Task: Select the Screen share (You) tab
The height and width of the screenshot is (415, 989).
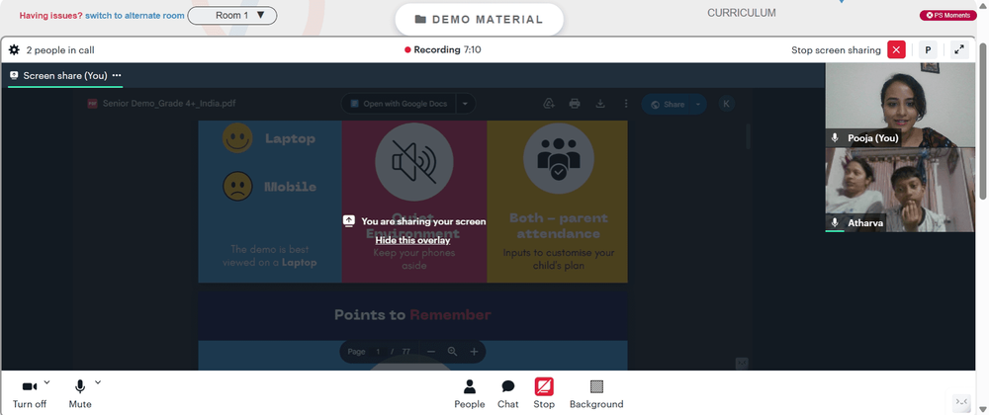Action: pyautogui.click(x=65, y=75)
